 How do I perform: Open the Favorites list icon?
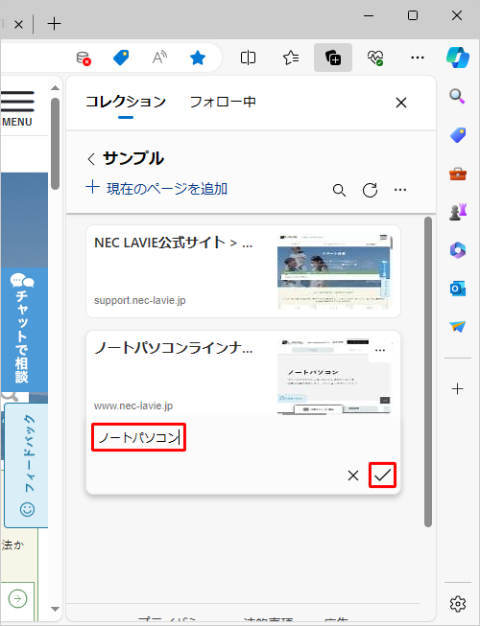291,58
